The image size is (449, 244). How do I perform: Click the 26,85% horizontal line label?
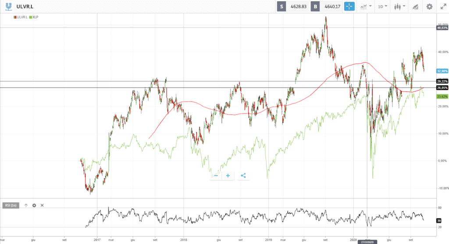(x=442, y=88)
